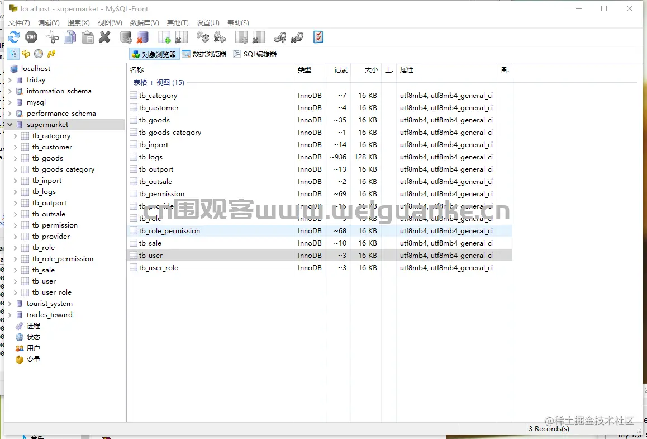Expand the friday database node
Image resolution: width=647 pixels, height=439 pixels.
10,80
